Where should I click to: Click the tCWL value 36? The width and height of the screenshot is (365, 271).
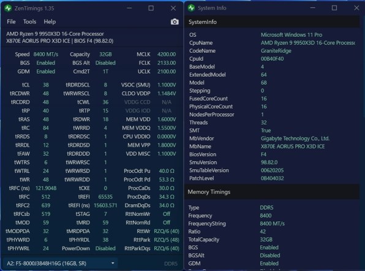coord(105,102)
